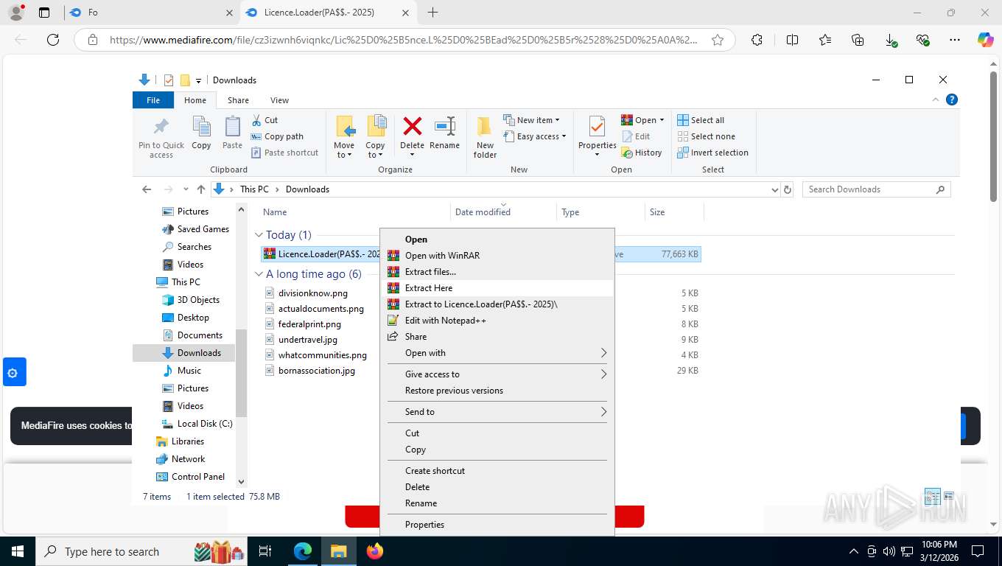Click the Explorer Help question mark icon

pyautogui.click(x=951, y=99)
